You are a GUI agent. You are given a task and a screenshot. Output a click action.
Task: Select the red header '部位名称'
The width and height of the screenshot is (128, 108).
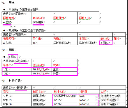click(x=38, y=92)
